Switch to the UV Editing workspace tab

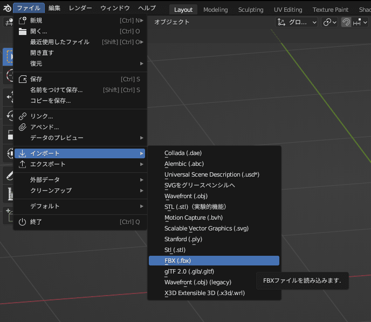pyautogui.click(x=288, y=10)
